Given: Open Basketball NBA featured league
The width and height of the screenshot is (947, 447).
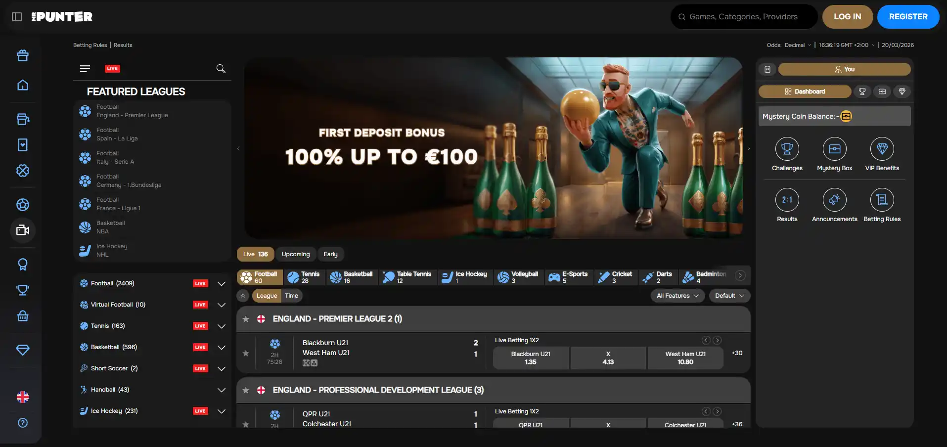Looking at the screenshot, I should (x=152, y=227).
